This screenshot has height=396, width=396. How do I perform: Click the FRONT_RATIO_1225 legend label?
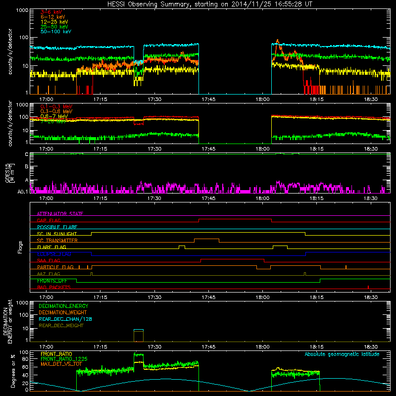[x=64, y=359]
